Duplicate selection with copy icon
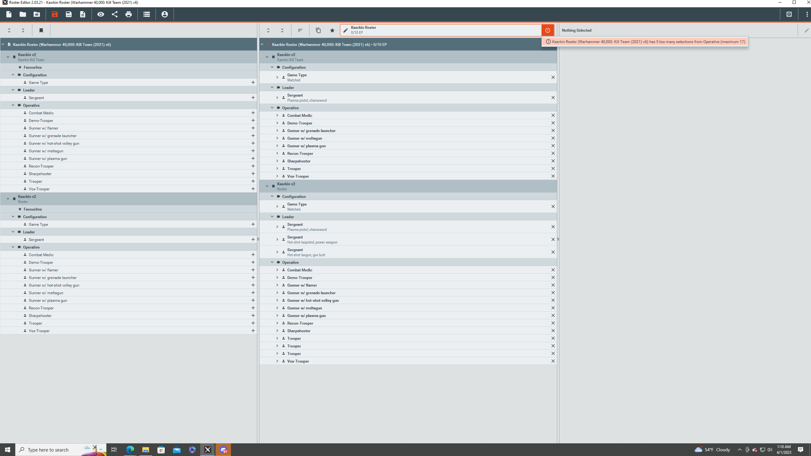Screen dimensions: 811x456 (318, 30)
